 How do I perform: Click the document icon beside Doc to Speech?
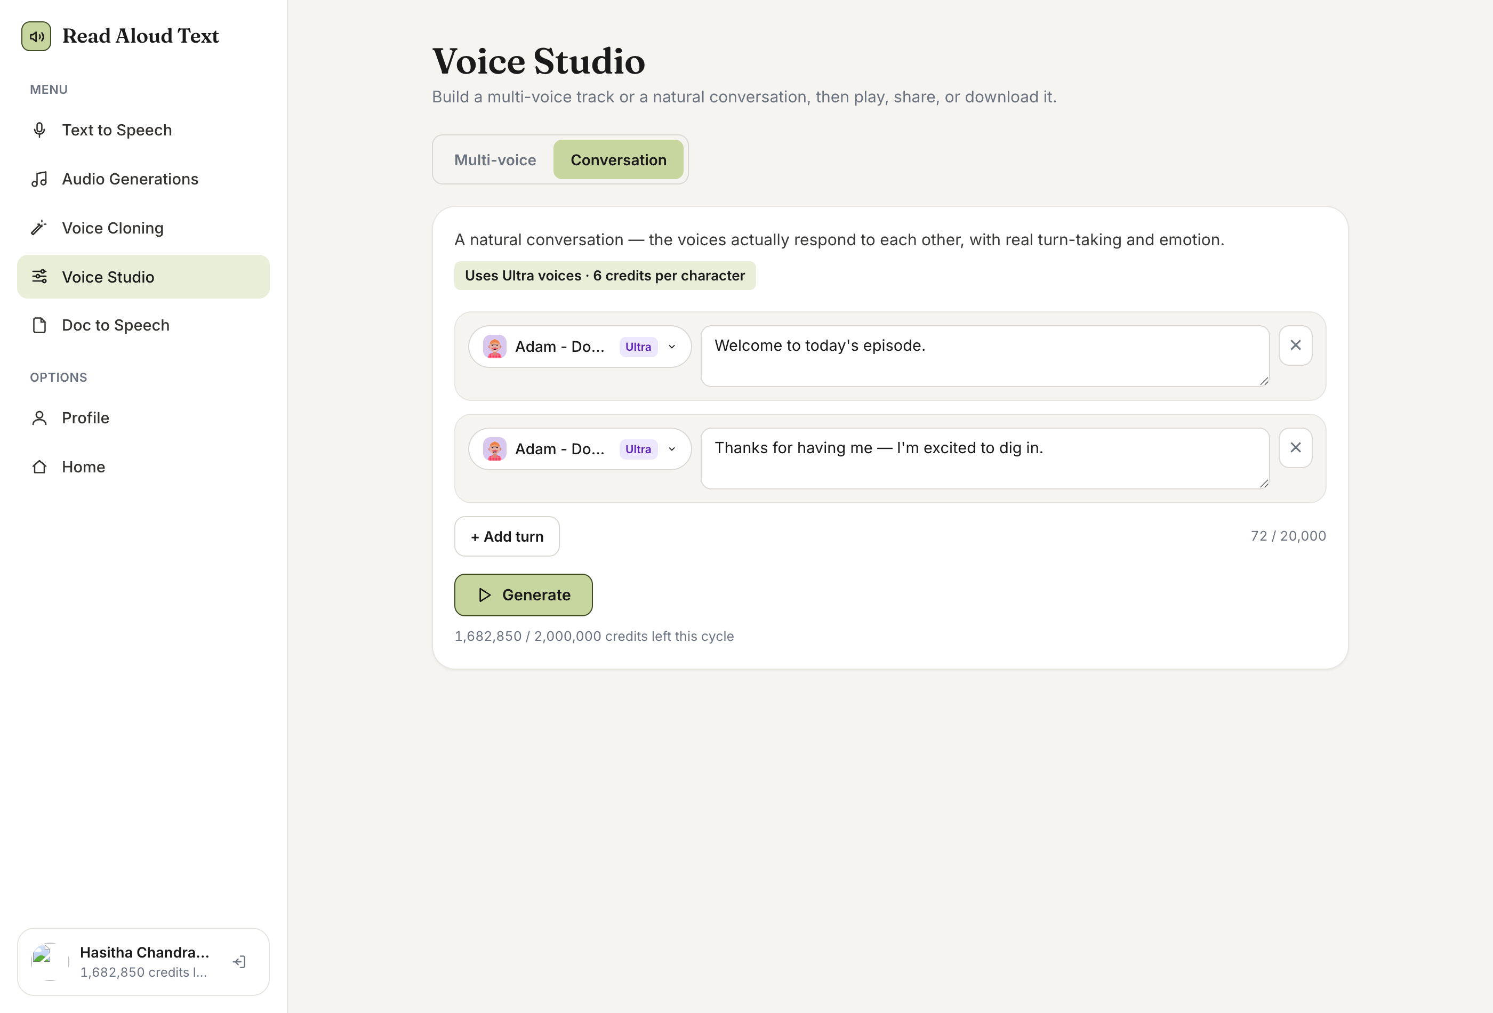pyautogui.click(x=39, y=326)
